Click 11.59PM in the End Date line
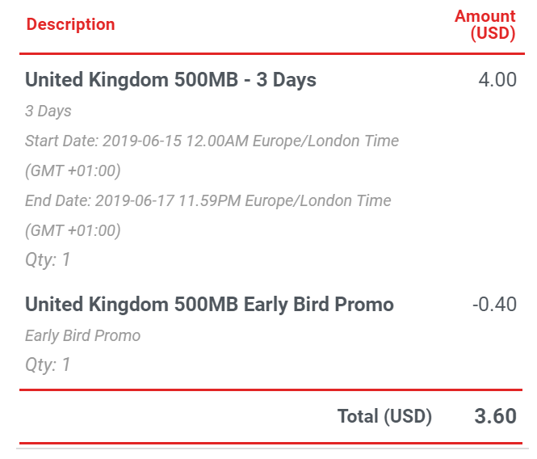Image resolution: width=537 pixels, height=459 pixels. pyautogui.click(x=210, y=200)
